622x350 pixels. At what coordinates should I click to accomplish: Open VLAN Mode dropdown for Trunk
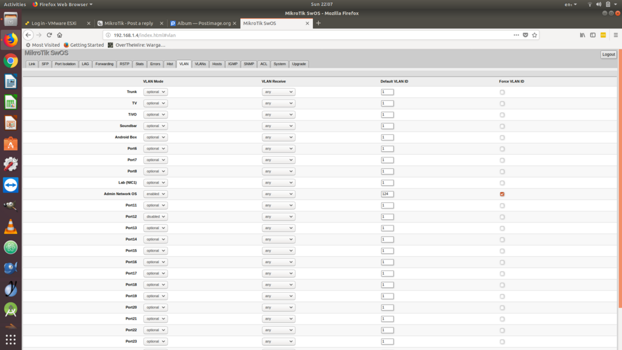(x=155, y=92)
